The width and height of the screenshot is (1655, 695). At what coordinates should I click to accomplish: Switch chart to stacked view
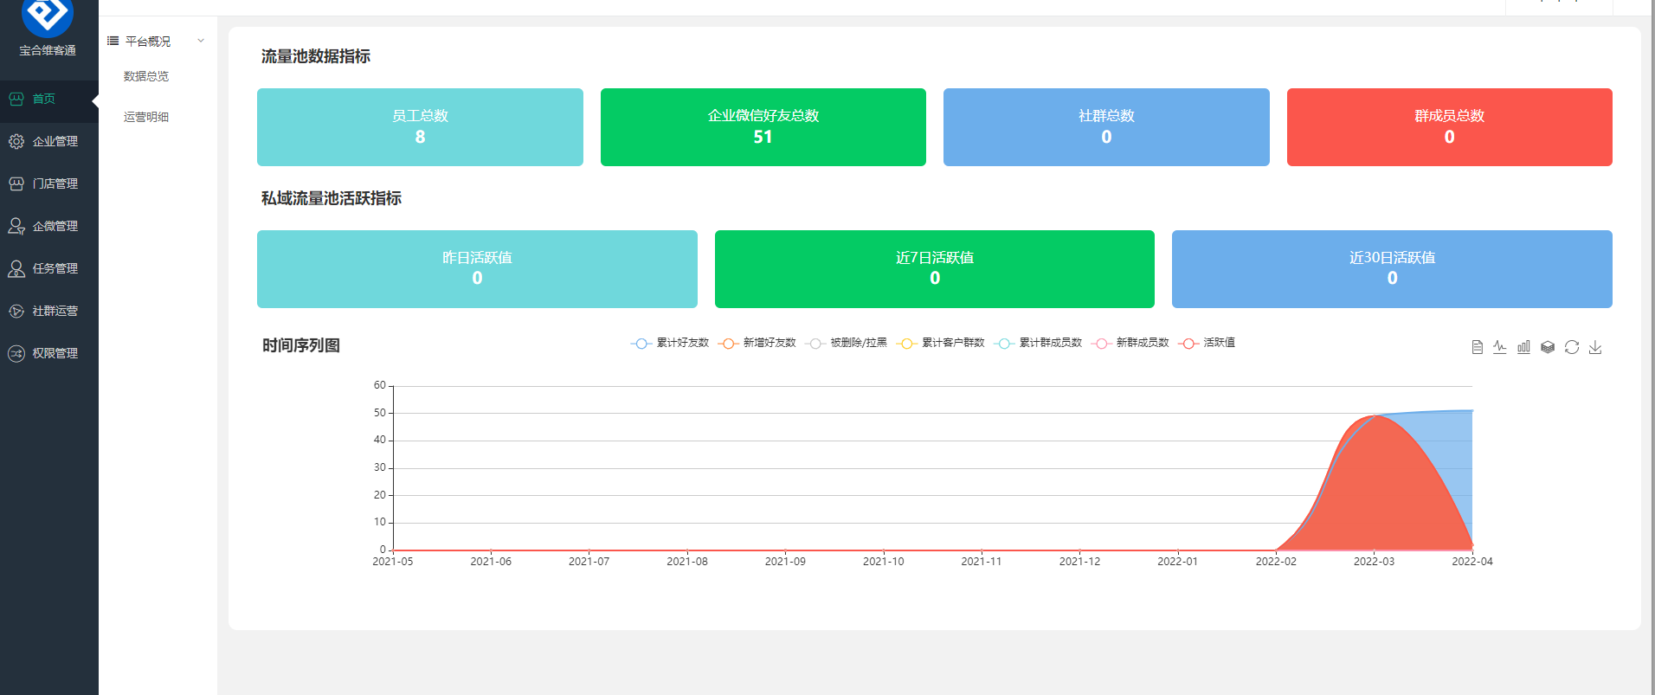[x=1548, y=347]
